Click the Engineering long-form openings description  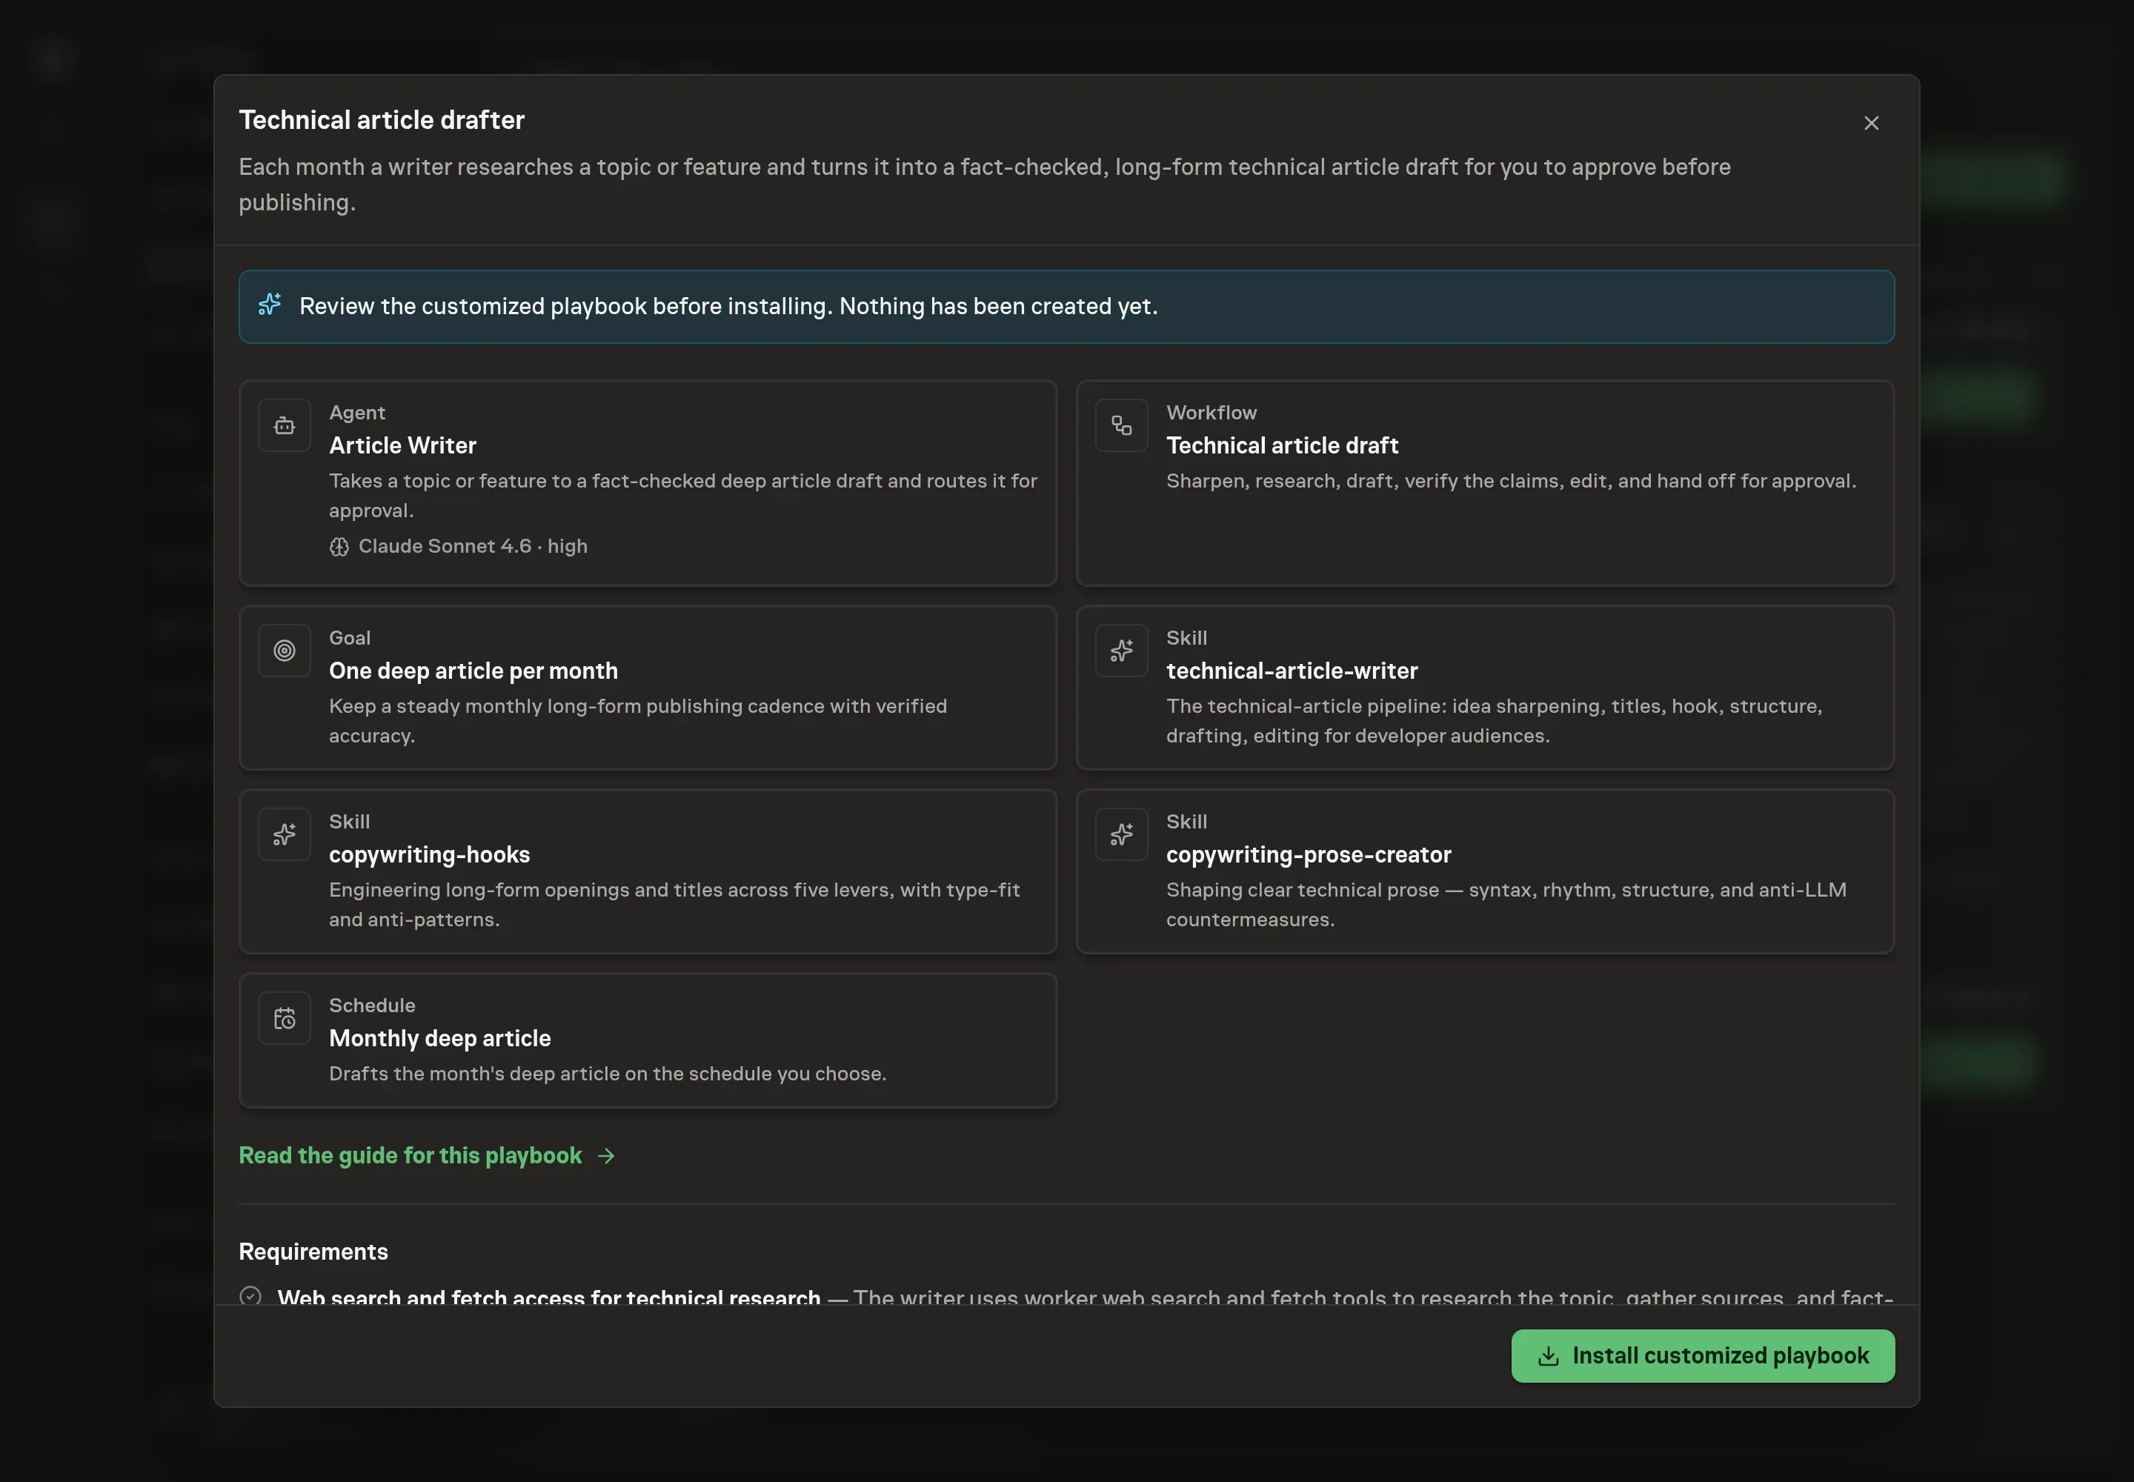(674, 903)
